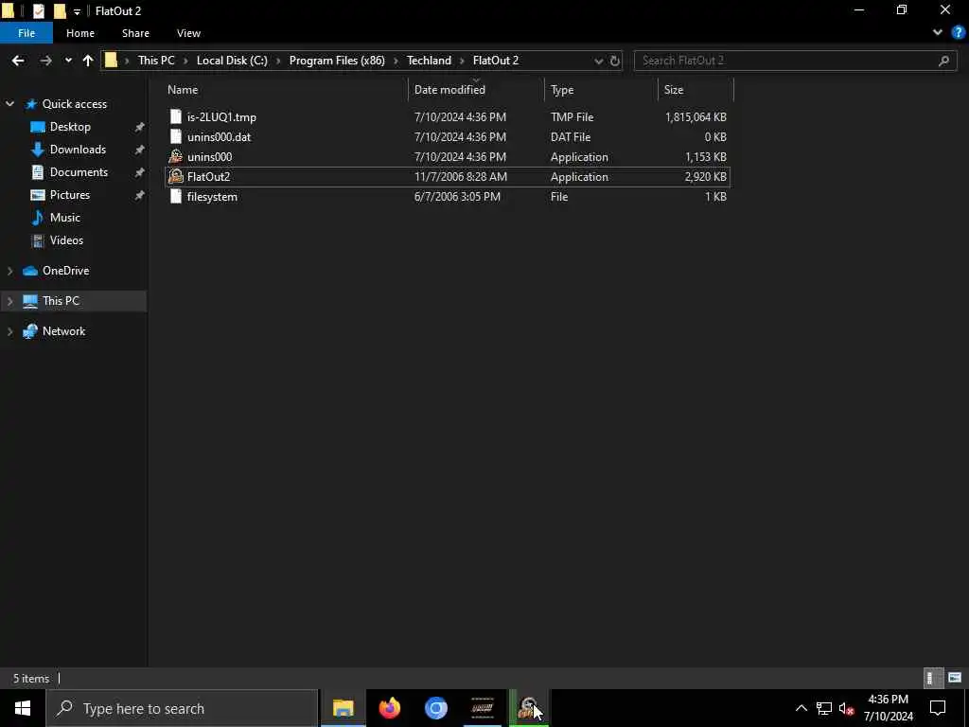Image resolution: width=969 pixels, height=727 pixels.
Task: Expand the This PC tree node
Action: tap(9, 301)
